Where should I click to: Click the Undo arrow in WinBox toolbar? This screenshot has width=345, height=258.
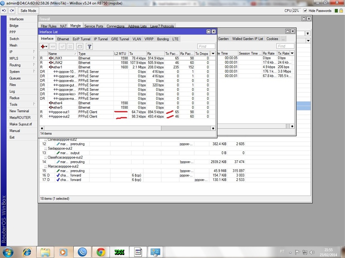point(4,10)
